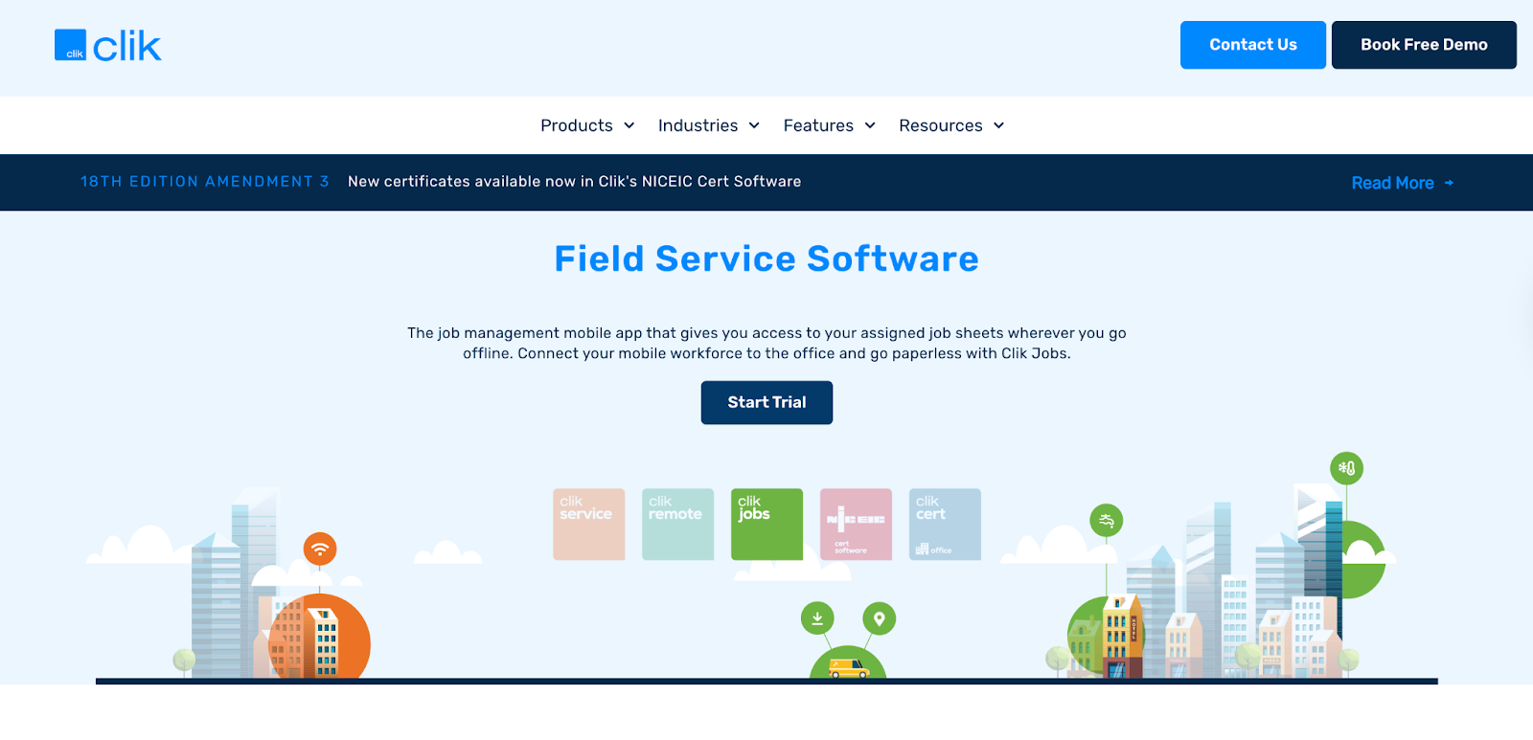The height and width of the screenshot is (740, 1533).
Task: Expand the Resources dropdown chevron
Action: coord(998,125)
